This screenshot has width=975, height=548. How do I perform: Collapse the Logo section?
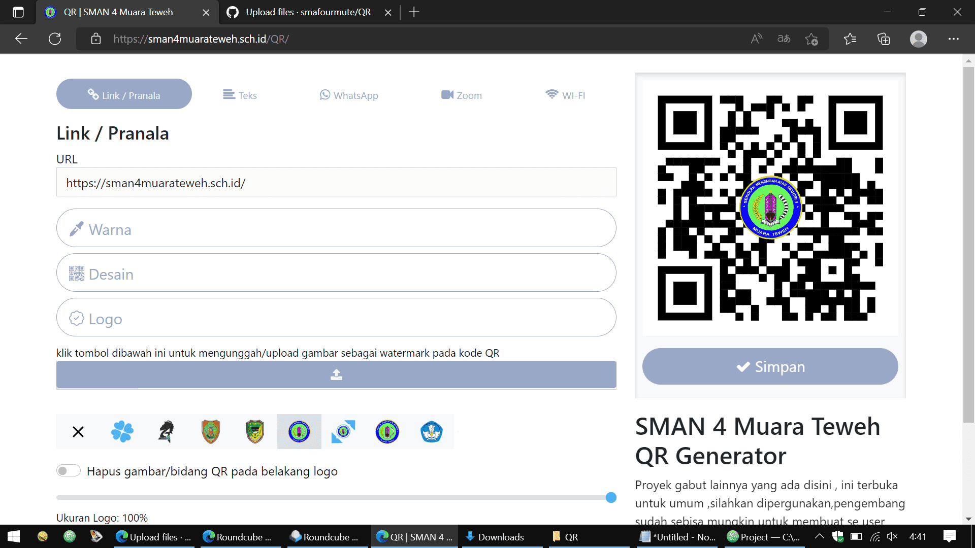[x=336, y=318]
